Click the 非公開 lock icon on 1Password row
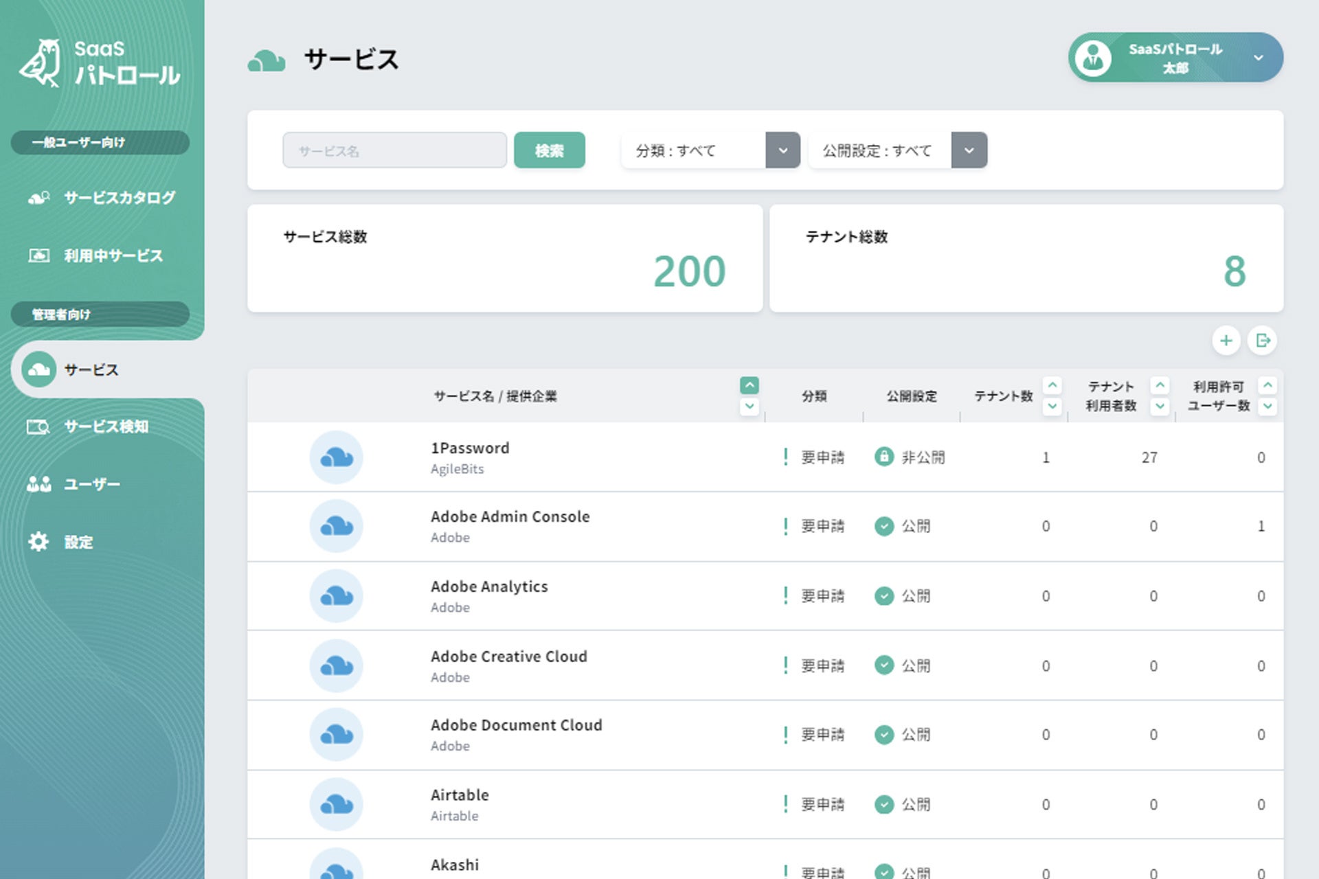Image resolution: width=1319 pixels, height=879 pixels. pyautogui.click(x=885, y=457)
